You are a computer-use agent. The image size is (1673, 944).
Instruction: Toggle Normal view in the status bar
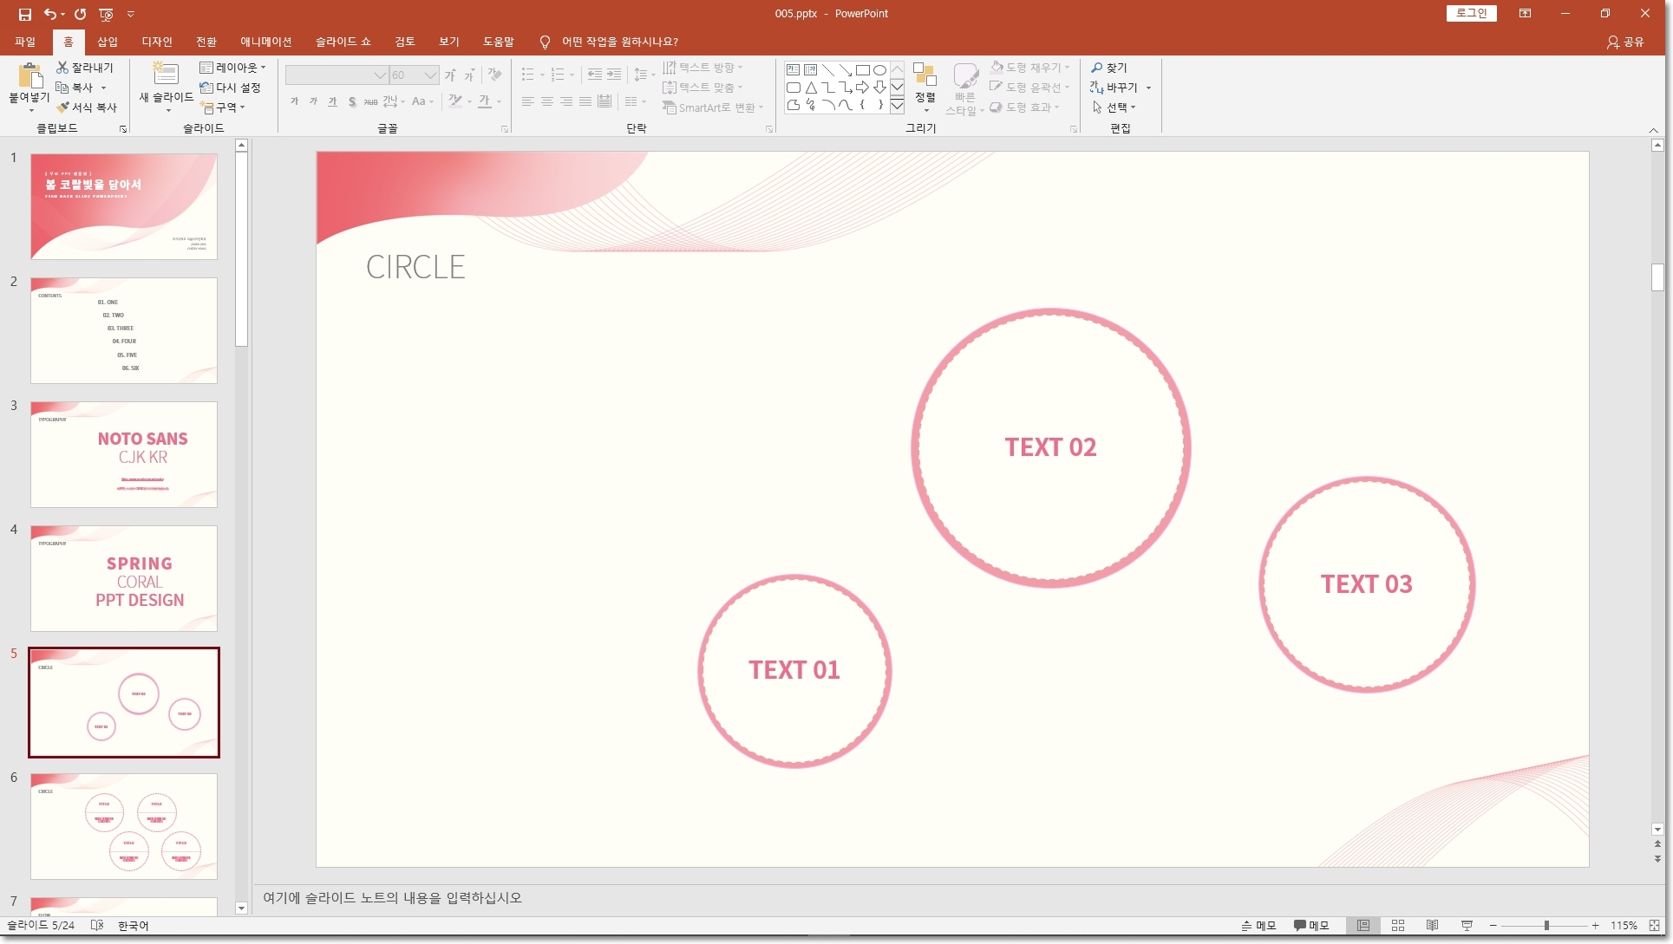[x=1363, y=926]
